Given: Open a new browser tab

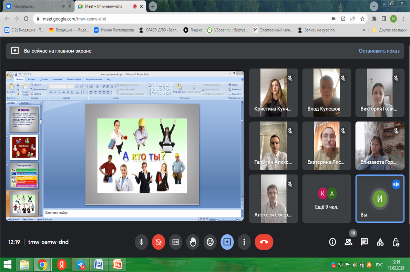Looking at the screenshot, I should pyautogui.click(x=153, y=7).
